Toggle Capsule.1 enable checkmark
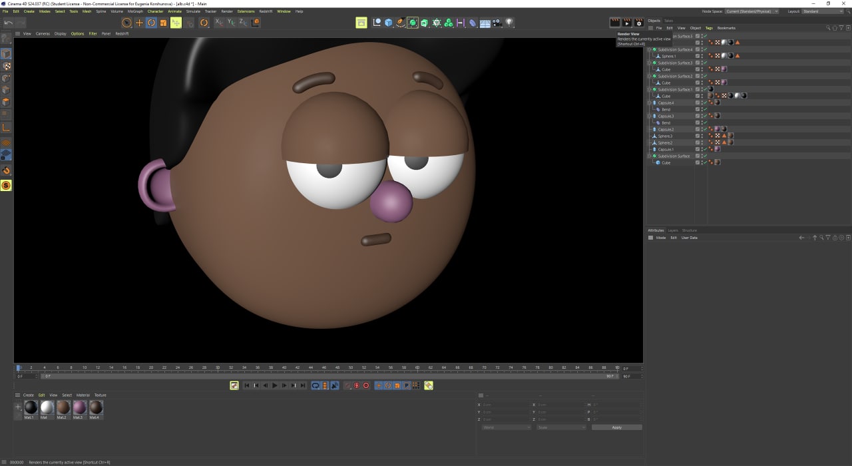This screenshot has width=852, height=466. (x=706, y=149)
